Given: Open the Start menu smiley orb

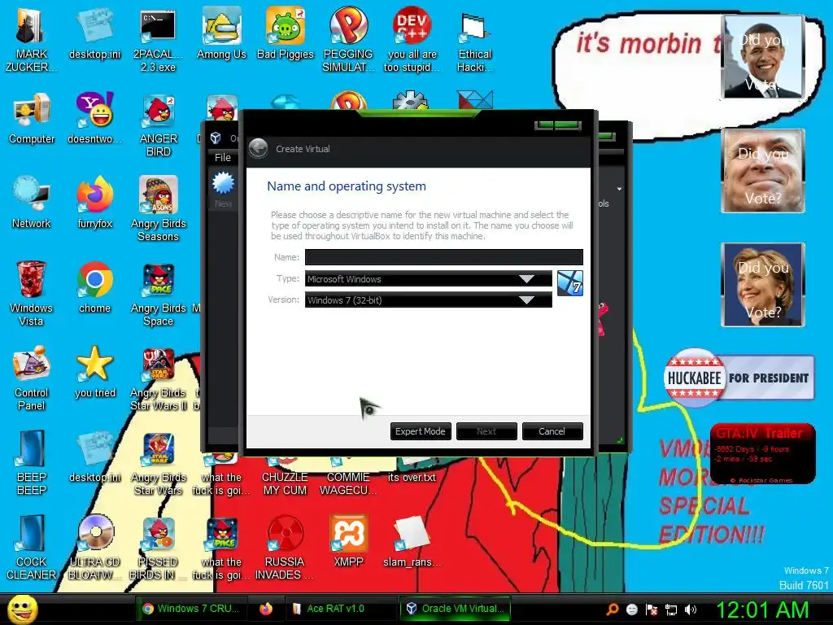Looking at the screenshot, I should pos(23,609).
